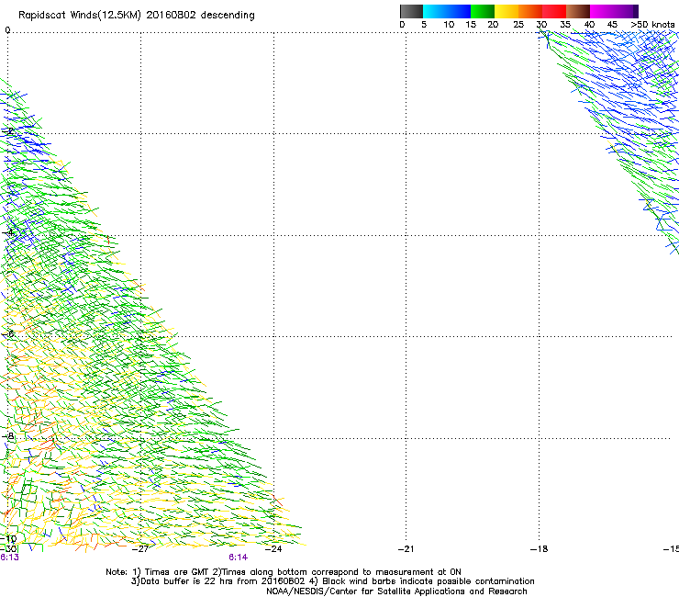Select the '35' value under color scale
This screenshot has width=679, height=597.
click(x=565, y=25)
